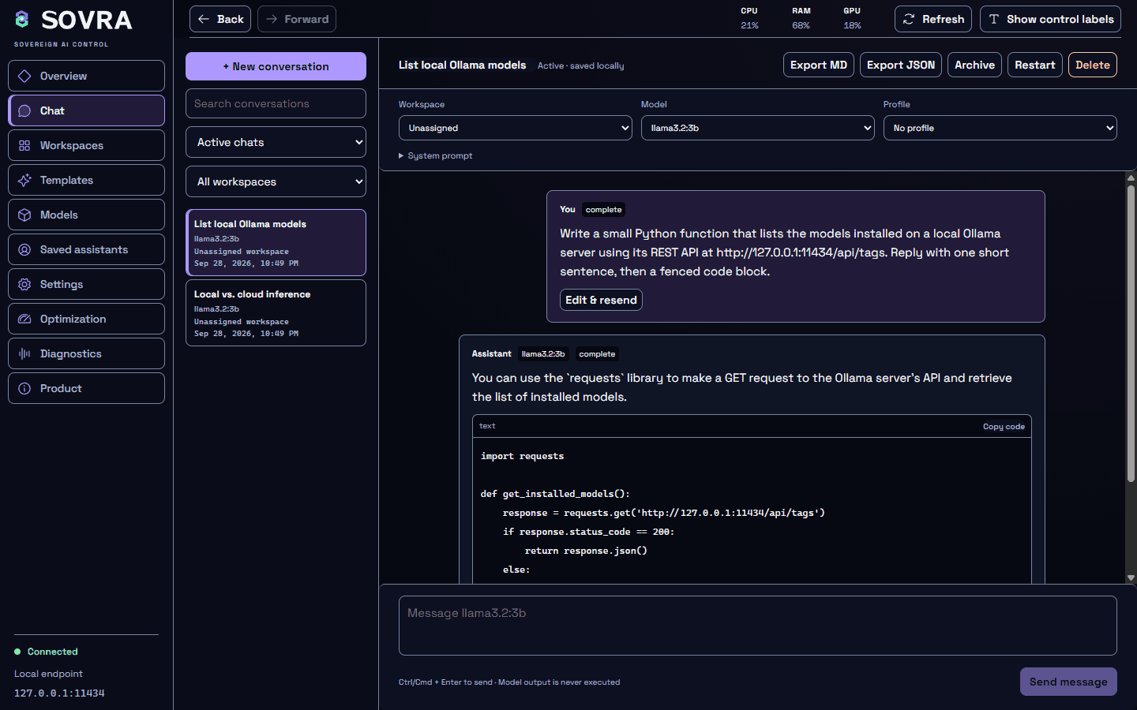
Task: Focus the Search conversations field
Action: (276, 103)
